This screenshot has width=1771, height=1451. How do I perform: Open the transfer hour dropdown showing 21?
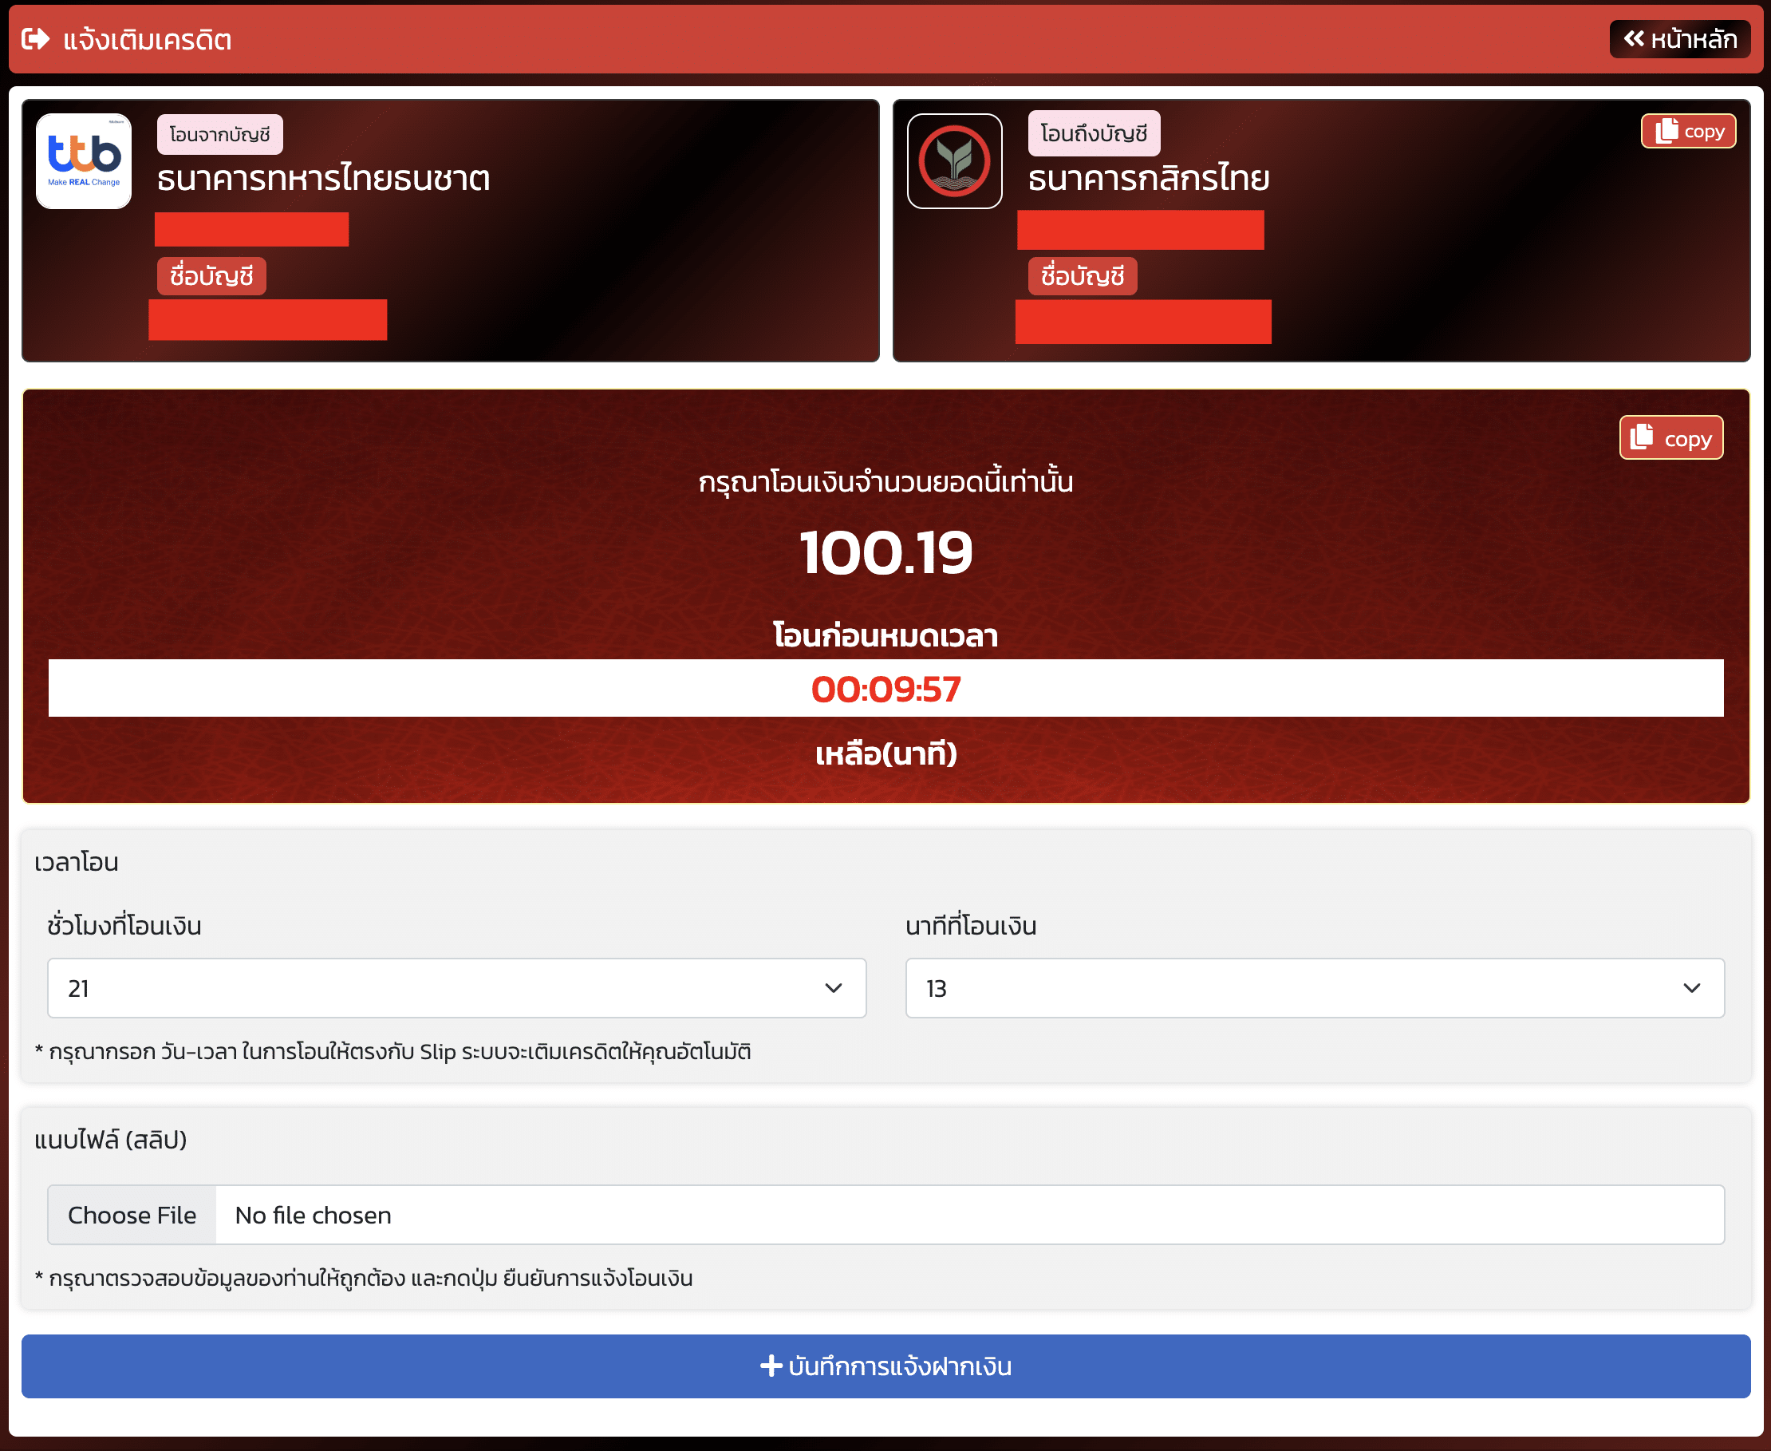[x=456, y=988]
